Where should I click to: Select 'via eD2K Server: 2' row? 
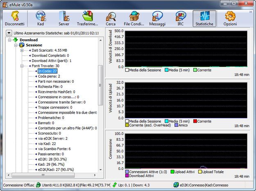[53, 139]
